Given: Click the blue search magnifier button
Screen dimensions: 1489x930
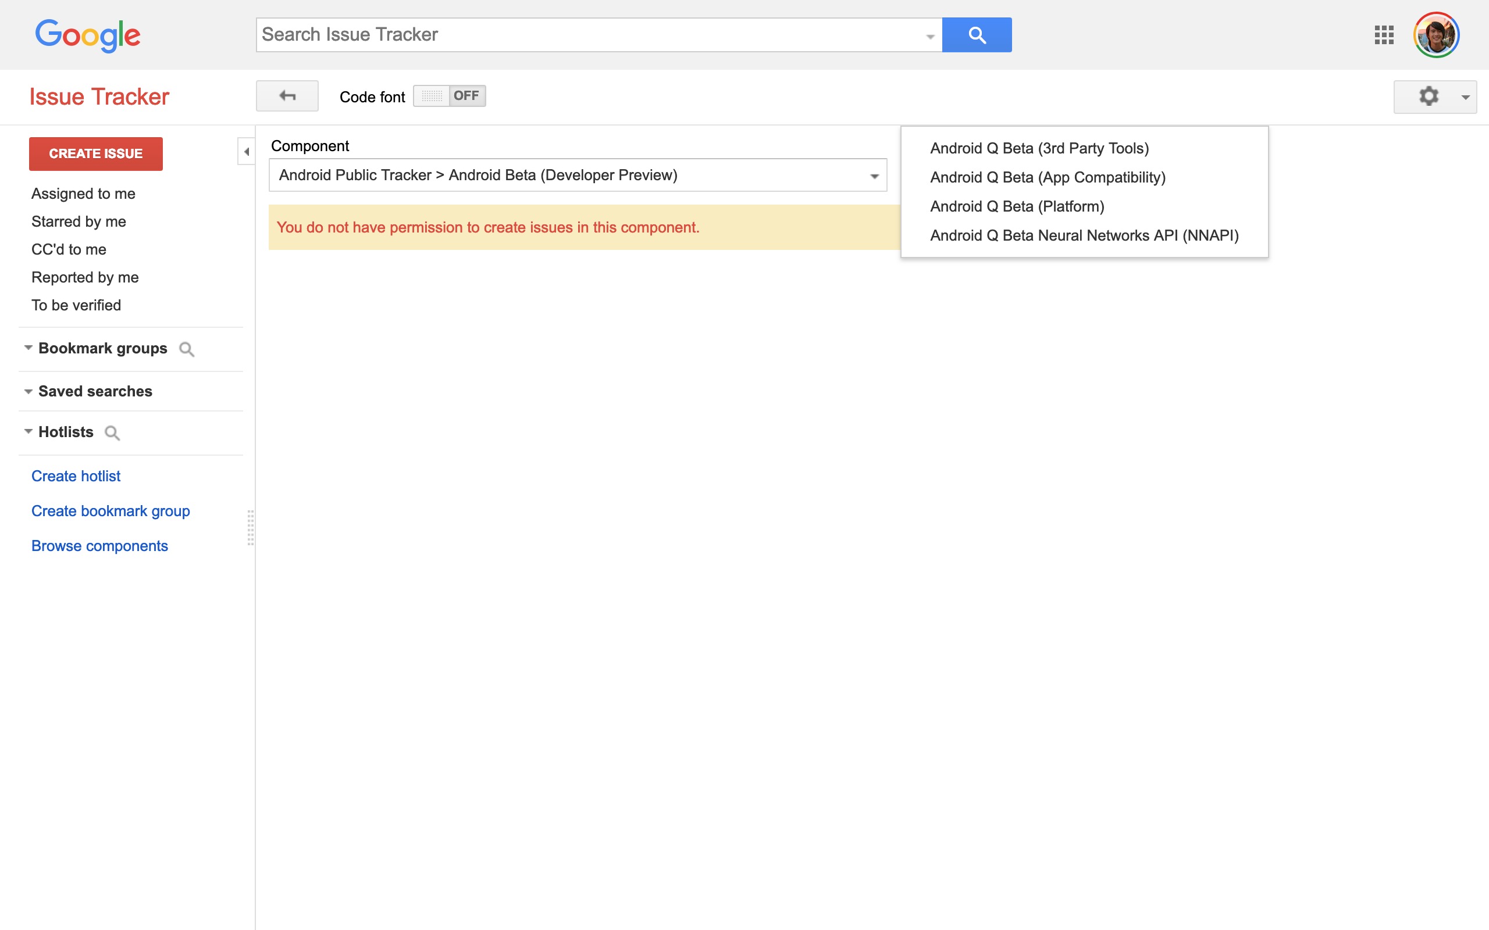Looking at the screenshot, I should [977, 35].
